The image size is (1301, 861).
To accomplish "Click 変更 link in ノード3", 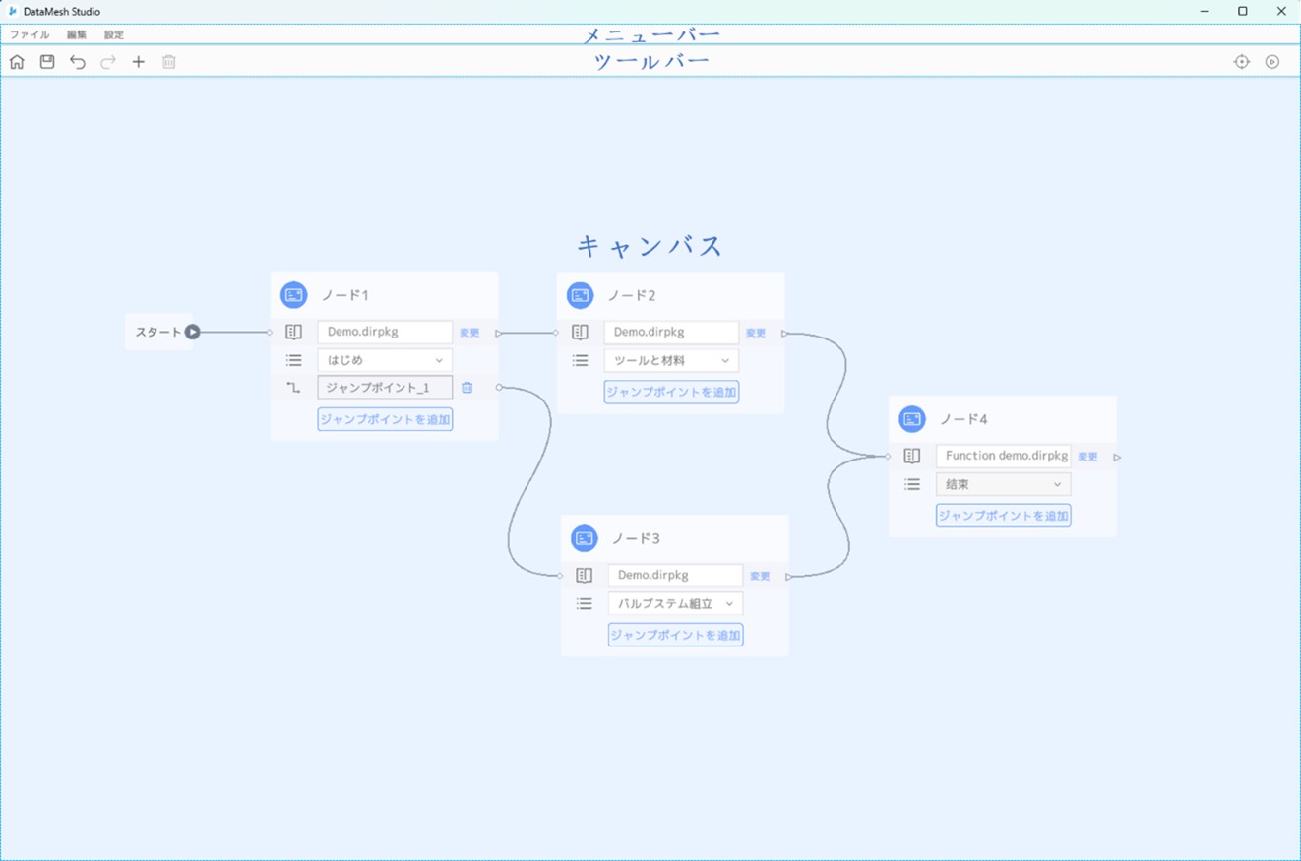I will pos(760,576).
